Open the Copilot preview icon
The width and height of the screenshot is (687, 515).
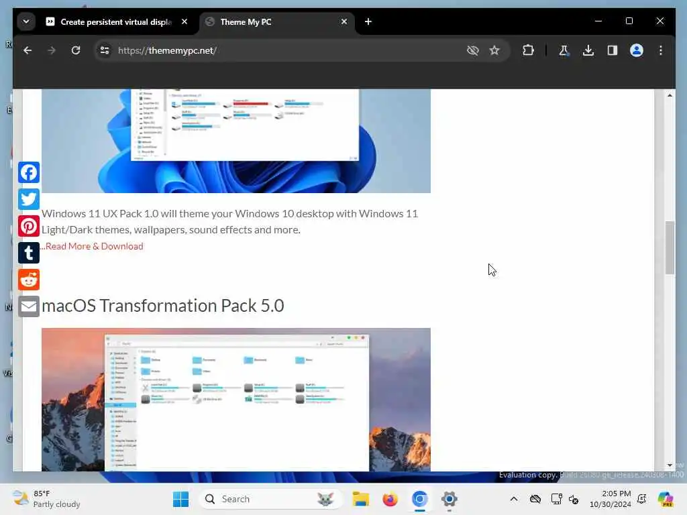tap(666, 499)
